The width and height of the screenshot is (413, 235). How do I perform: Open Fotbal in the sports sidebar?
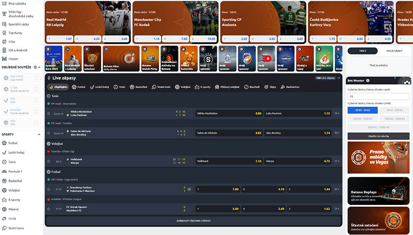tap(13, 143)
